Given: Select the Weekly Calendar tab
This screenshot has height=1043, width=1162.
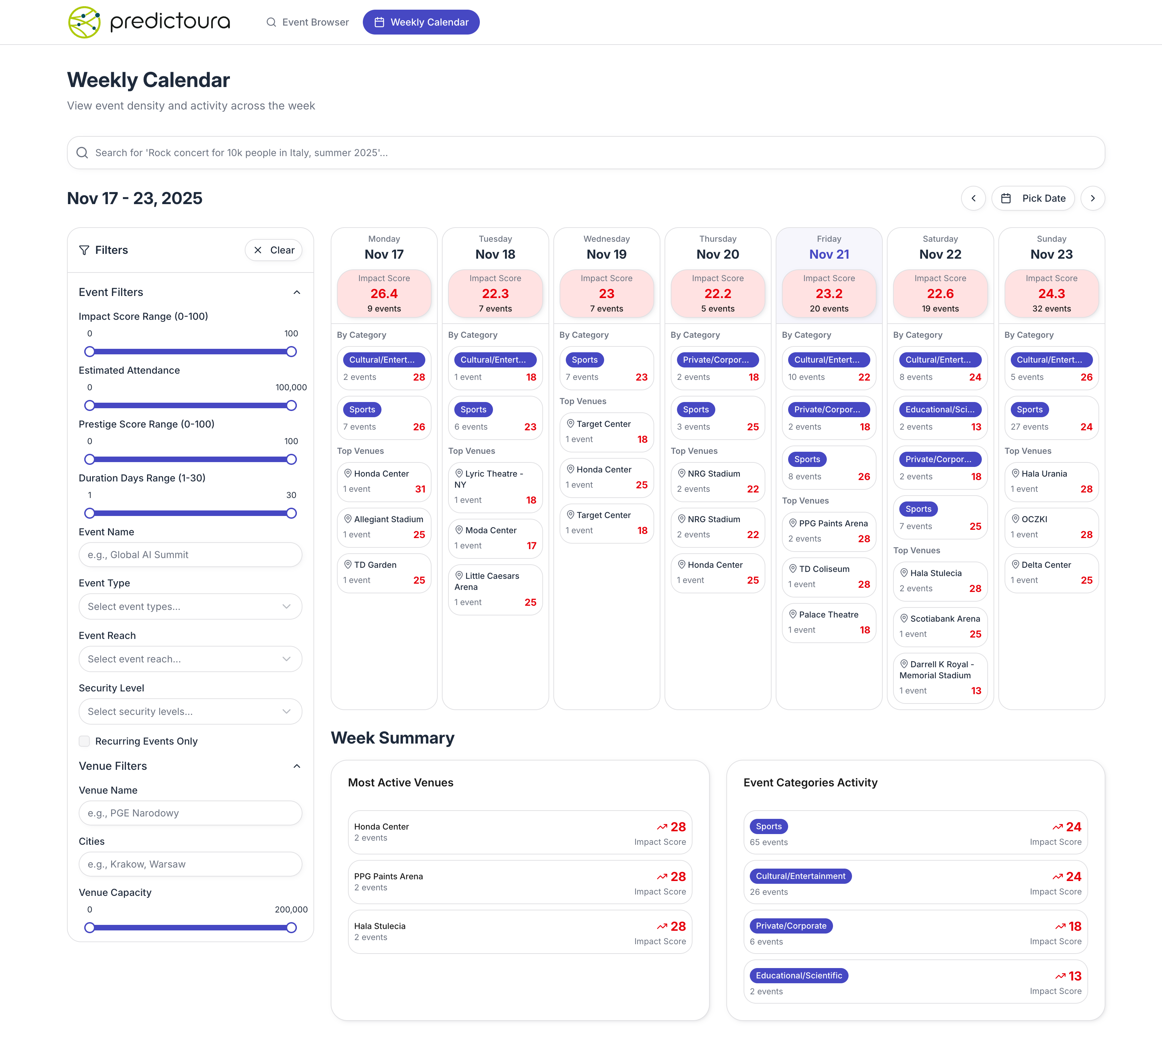Looking at the screenshot, I should pos(421,22).
